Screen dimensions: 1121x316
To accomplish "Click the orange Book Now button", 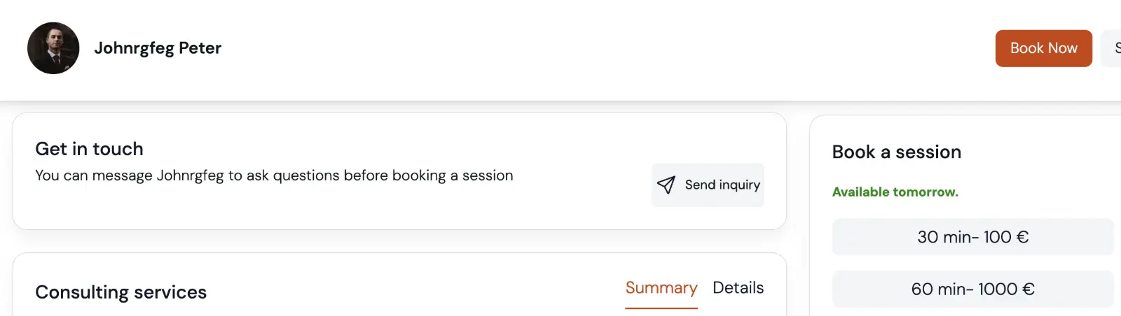I will pos(1043,48).
